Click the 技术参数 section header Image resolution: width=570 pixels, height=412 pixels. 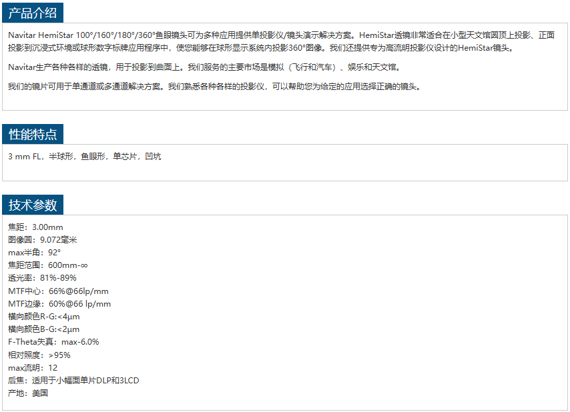[x=33, y=205]
